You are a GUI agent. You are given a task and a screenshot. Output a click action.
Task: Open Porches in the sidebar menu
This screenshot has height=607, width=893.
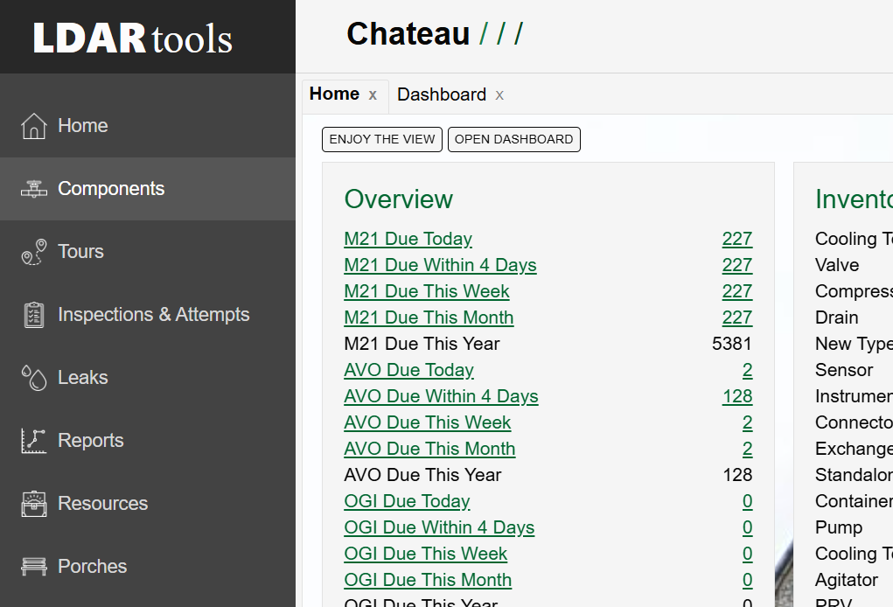pyautogui.click(x=148, y=567)
